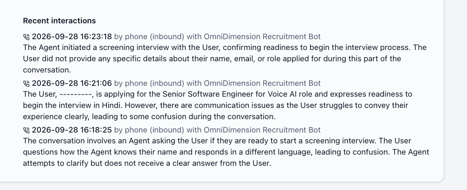
Task: Open the 2026-09-28 16:21:06 interaction timestamp
Action: pyautogui.click(x=72, y=83)
